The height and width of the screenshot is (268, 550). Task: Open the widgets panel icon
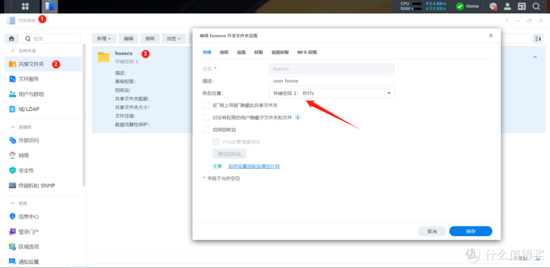click(522, 6)
